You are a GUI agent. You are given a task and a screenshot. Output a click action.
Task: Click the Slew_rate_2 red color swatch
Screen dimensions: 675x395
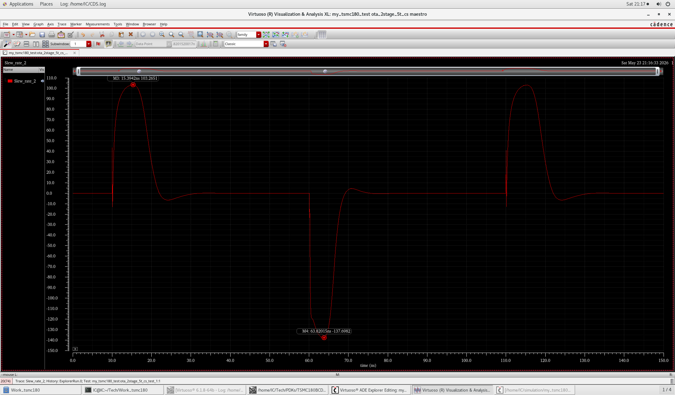click(x=10, y=81)
